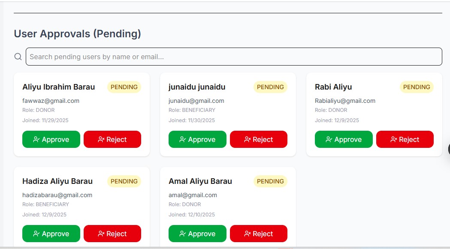Click PENDING badge on Amal Aliyu Barau card
This screenshot has height=249, width=450.
(270, 181)
